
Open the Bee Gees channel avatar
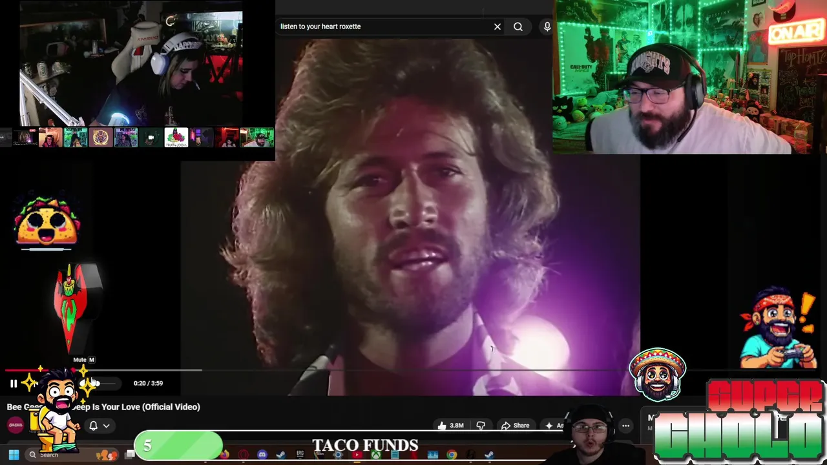[x=16, y=425]
